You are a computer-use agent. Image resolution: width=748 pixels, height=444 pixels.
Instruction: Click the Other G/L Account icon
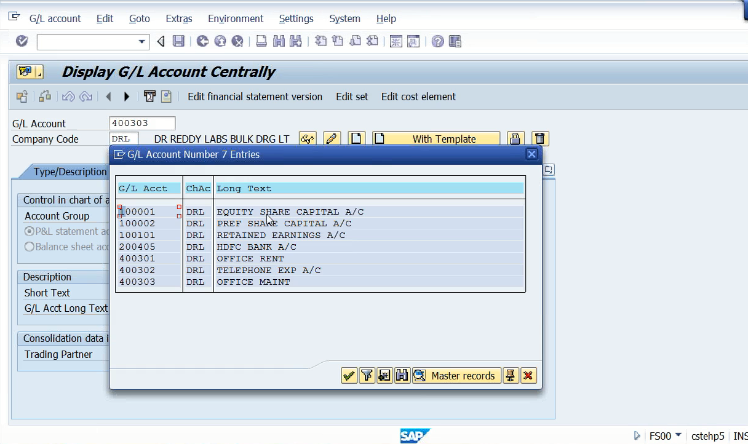[22, 97]
